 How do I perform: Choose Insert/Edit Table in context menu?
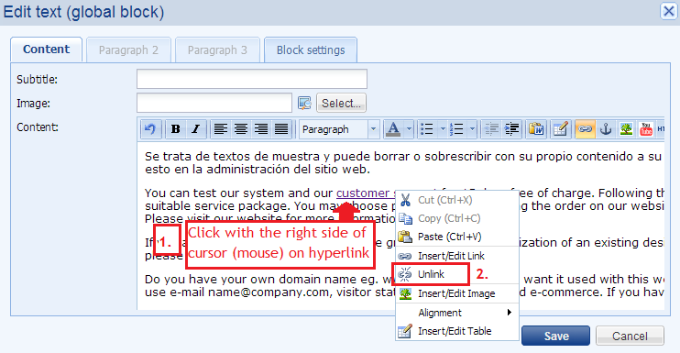click(457, 331)
